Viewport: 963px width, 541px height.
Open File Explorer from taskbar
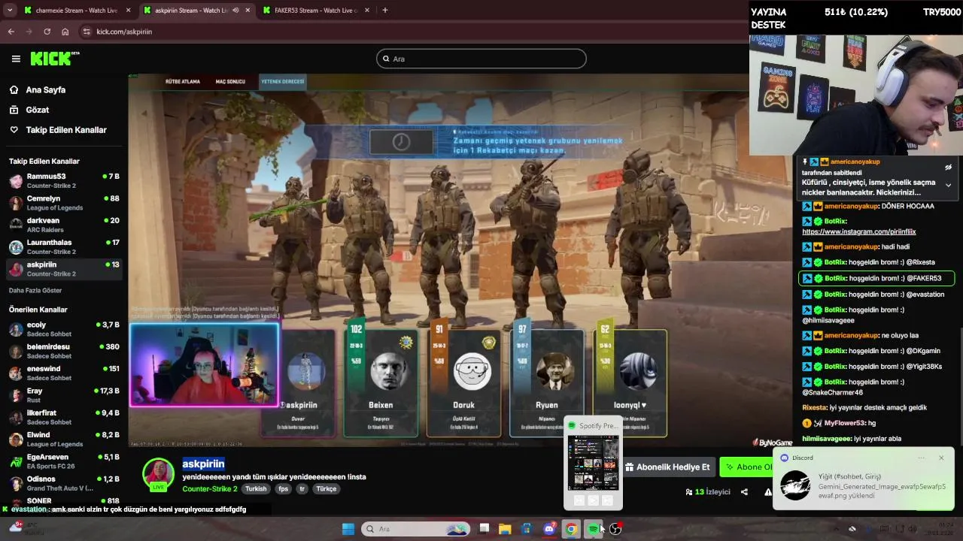[x=505, y=529]
